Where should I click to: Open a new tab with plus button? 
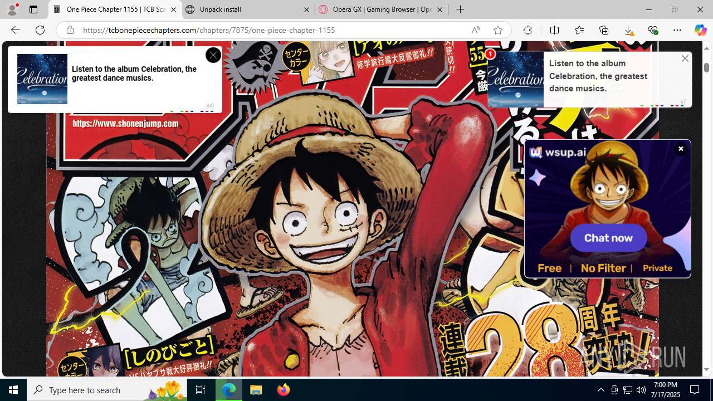[460, 9]
